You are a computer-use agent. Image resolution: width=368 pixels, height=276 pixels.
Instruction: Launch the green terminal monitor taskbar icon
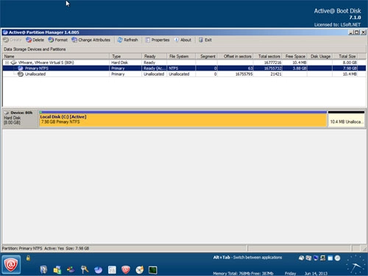tap(153, 270)
